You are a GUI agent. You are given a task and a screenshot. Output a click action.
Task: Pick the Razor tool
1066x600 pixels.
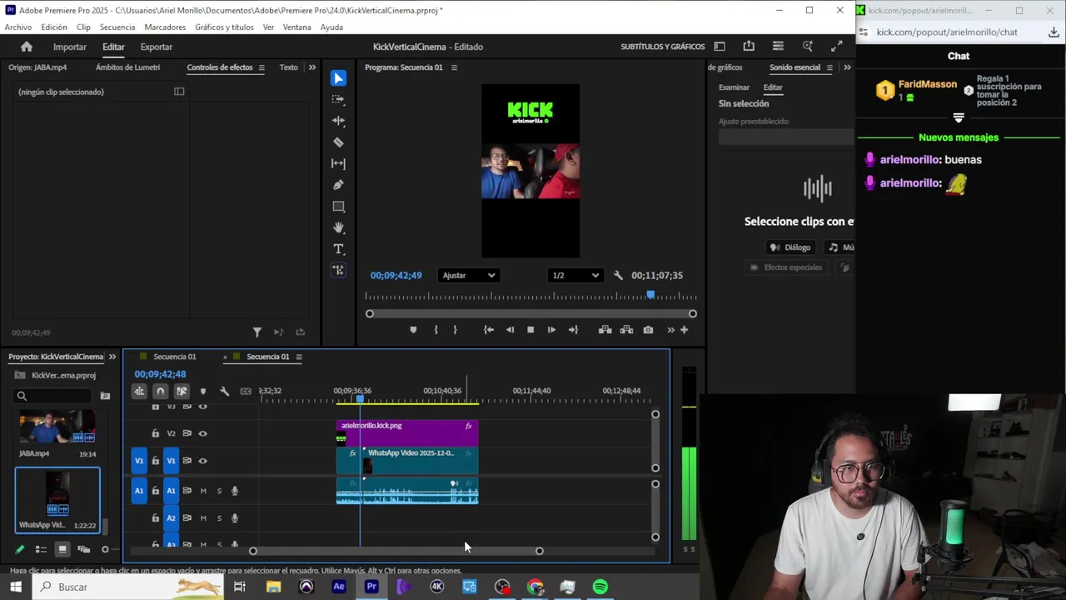click(338, 142)
